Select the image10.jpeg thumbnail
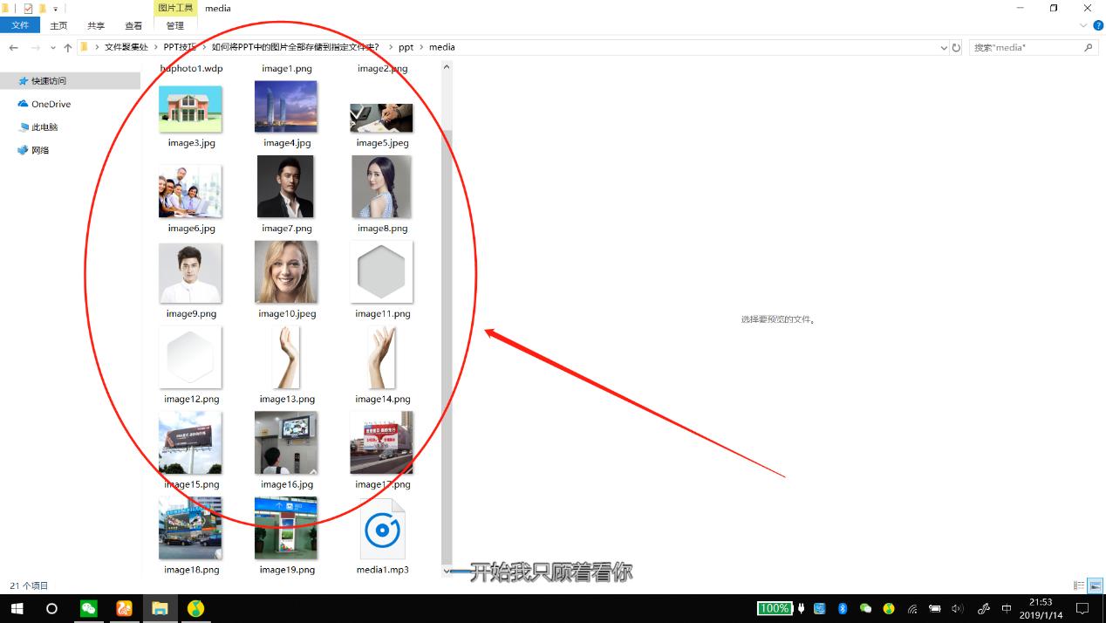 pos(286,272)
